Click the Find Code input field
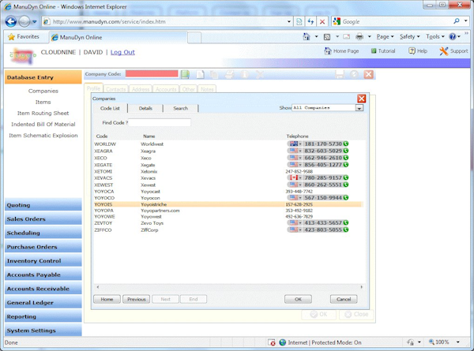Viewport: 474px width, 351px height. [x=160, y=122]
